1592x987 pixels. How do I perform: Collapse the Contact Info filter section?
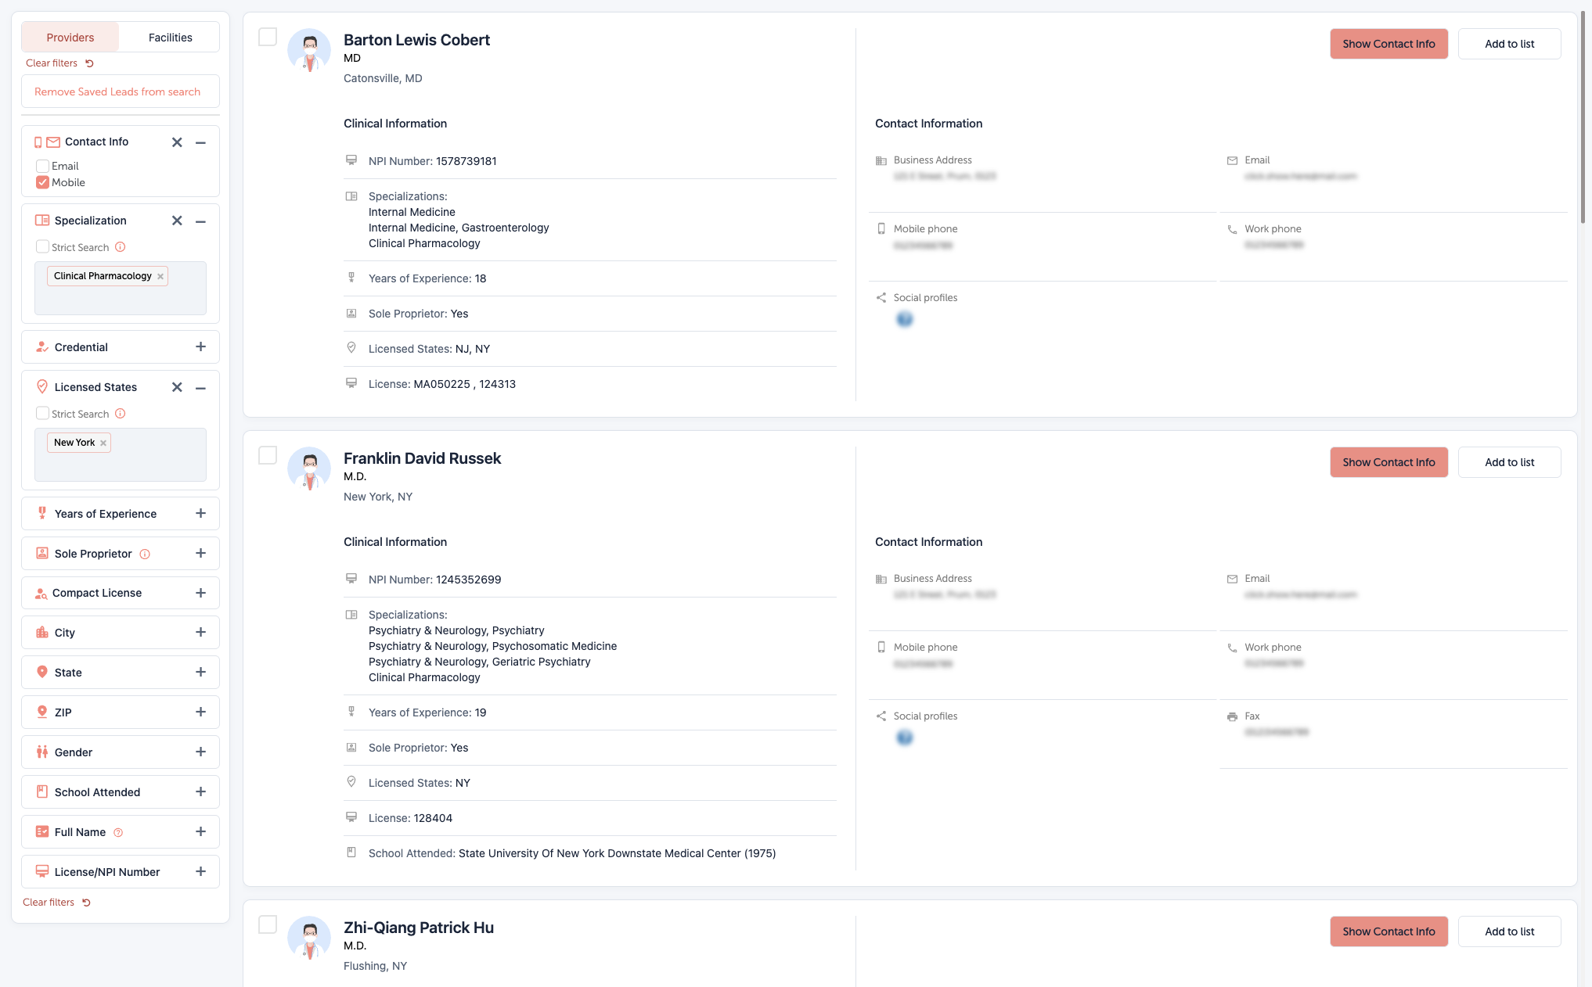tap(200, 142)
